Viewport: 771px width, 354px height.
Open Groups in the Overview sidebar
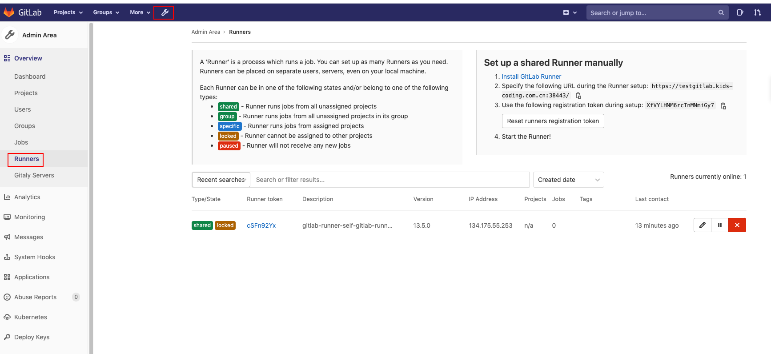24,126
